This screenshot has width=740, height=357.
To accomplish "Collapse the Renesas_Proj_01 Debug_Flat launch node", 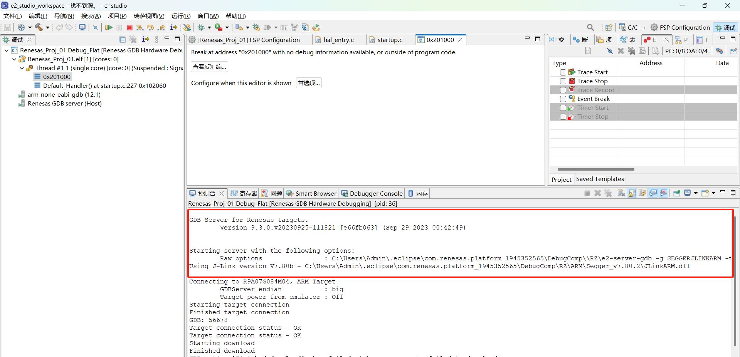I will [x=7, y=50].
